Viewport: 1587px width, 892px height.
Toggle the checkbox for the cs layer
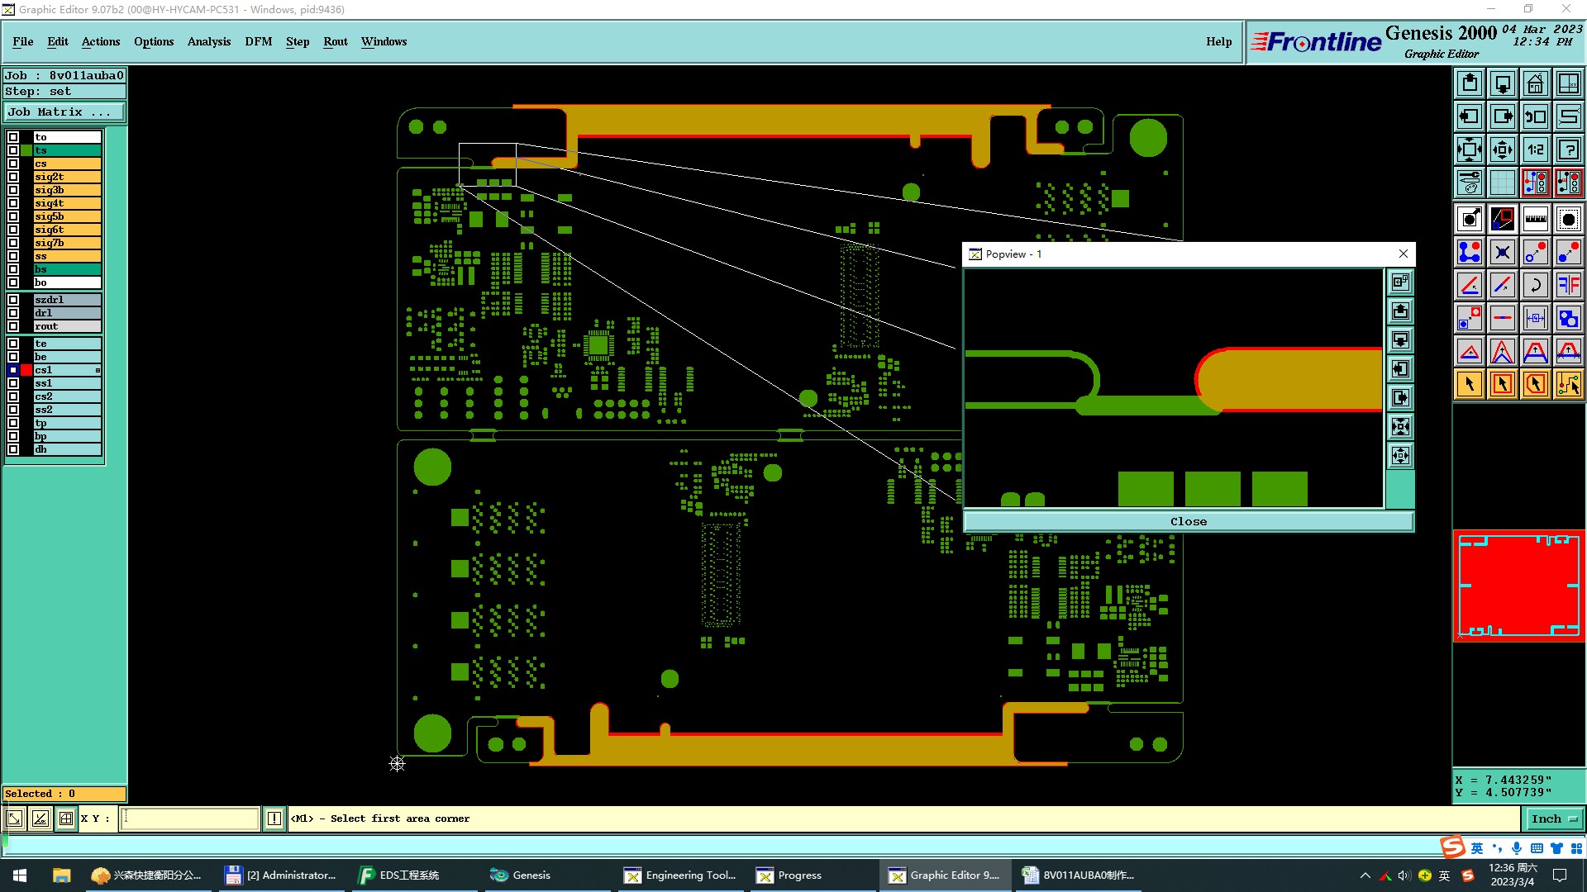point(13,164)
